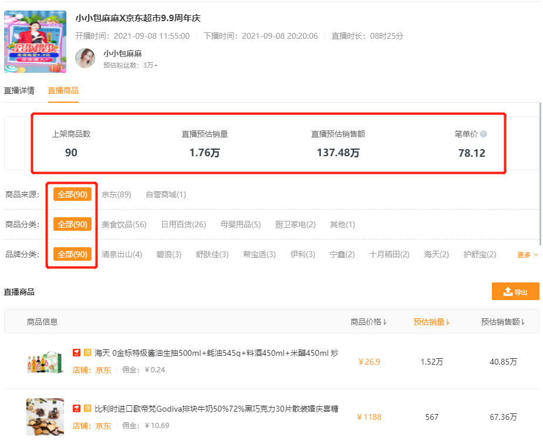
Task: Expand 更多 brand options
Action: [x=527, y=255]
